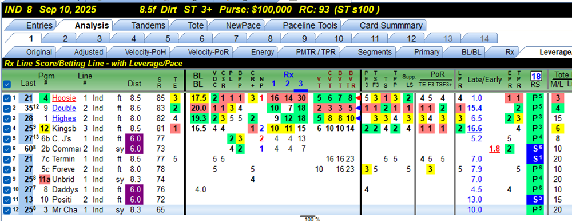This screenshot has height=222, width=572.
Task: Open the PMTR / TPR sub-tab
Action: (315, 52)
